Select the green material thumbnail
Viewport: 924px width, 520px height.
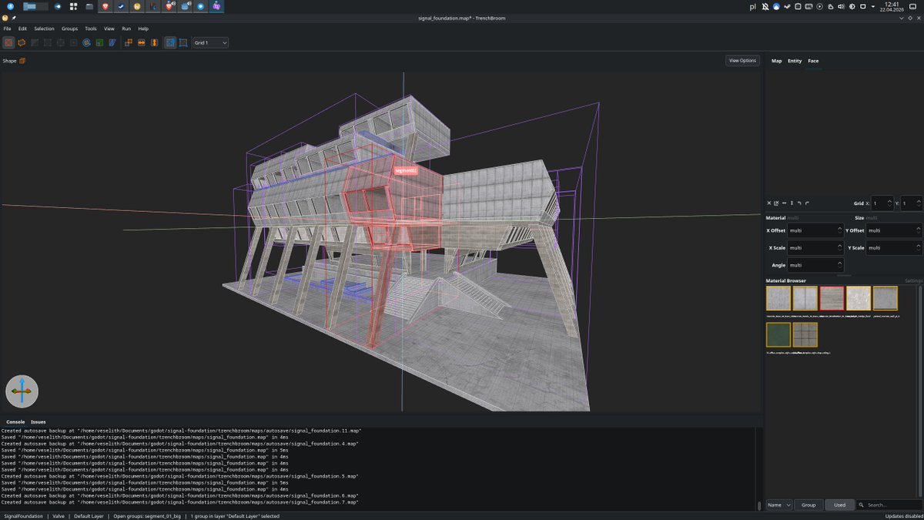[778, 334]
